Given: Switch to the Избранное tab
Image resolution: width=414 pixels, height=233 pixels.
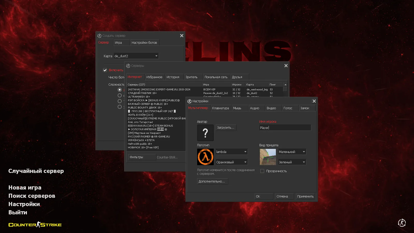Looking at the screenshot, I should click(155, 77).
